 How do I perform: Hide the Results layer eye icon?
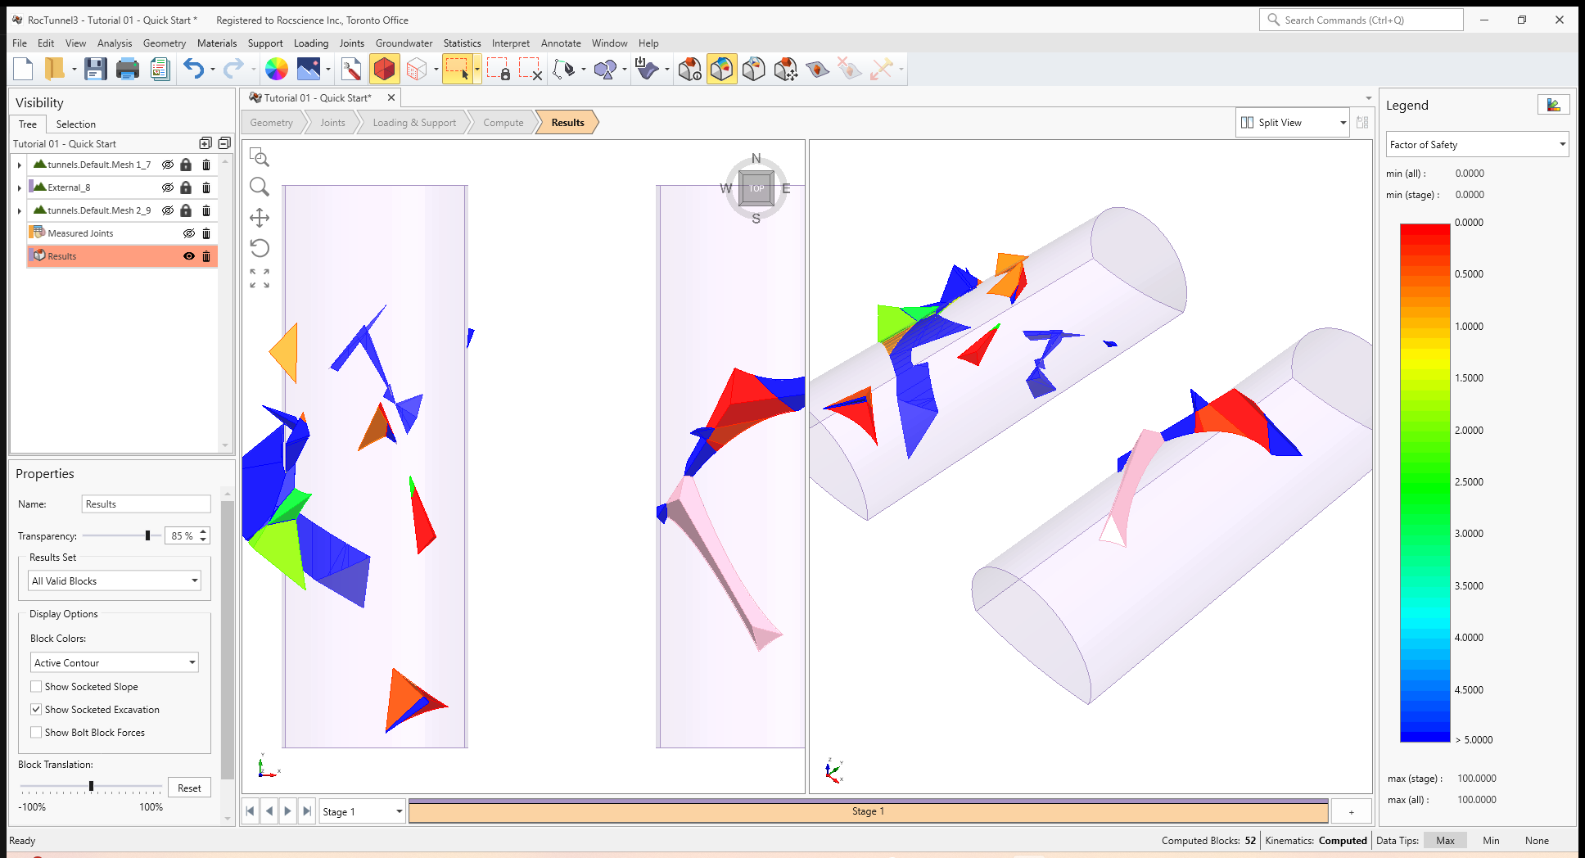[189, 256]
